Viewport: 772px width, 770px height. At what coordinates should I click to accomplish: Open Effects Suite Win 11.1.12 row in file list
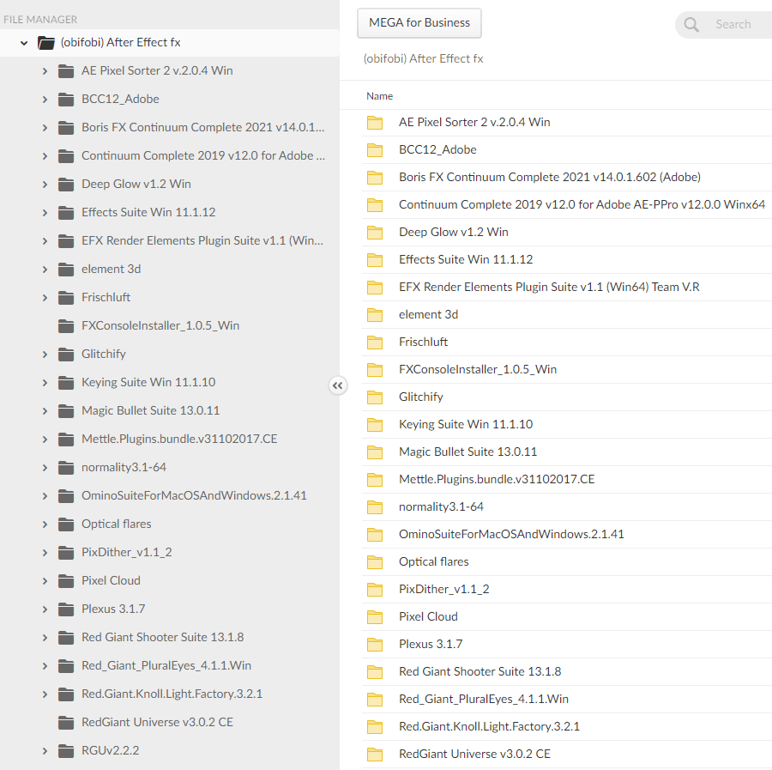[567, 259]
